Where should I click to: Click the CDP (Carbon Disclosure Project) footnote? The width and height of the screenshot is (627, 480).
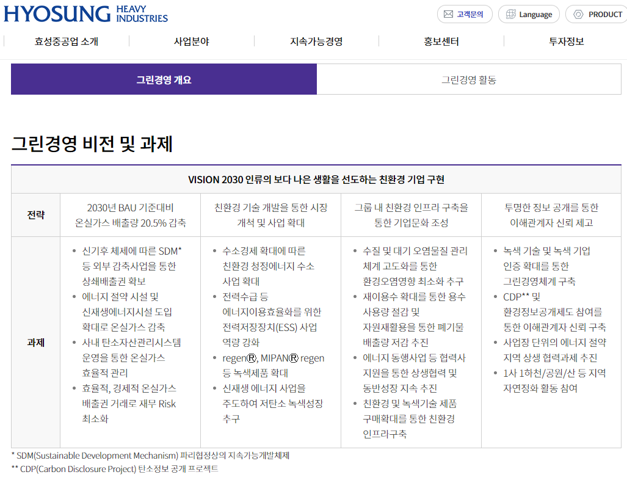coord(115,469)
